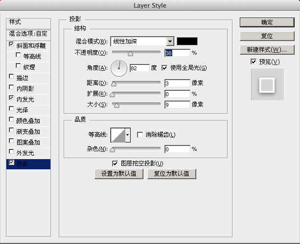Click the contour curve thumbnail
The height and width of the screenshot is (244, 300).
click(x=118, y=135)
